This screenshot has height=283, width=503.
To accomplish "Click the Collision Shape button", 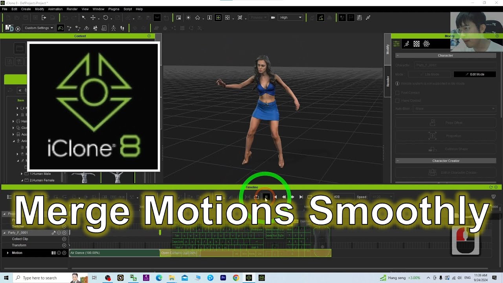I will pos(446,149).
